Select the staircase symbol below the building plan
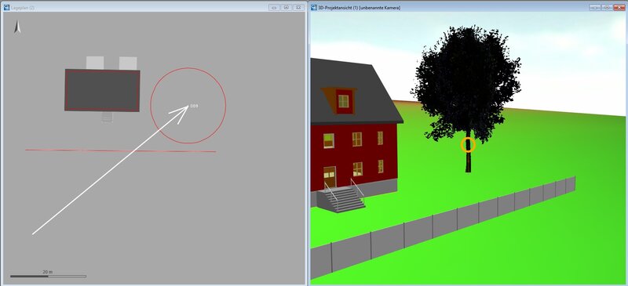Image resolution: width=628 pixels, height=286 pixels. pyautogui.click(x=107, y=117)
